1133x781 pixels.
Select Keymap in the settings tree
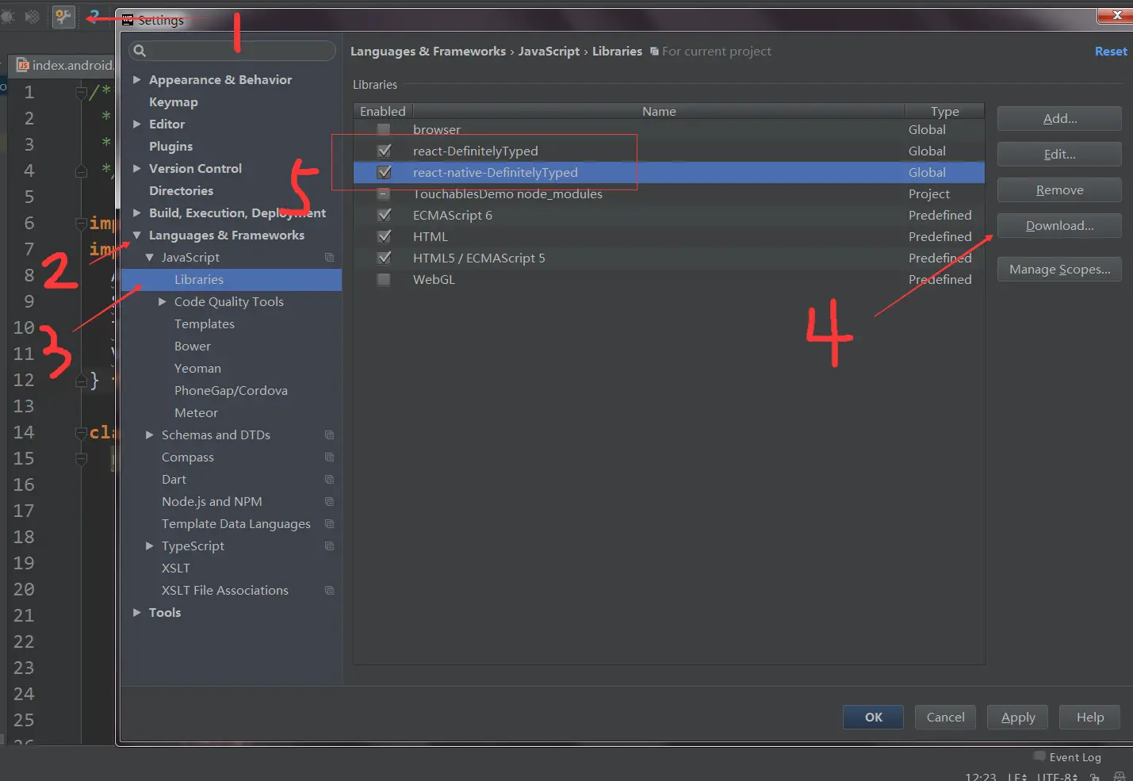click(x=174, y=101)
